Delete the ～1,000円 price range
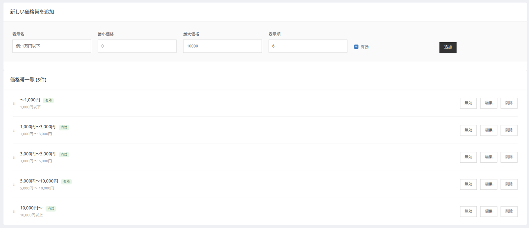The image size is (529, 228). (509, 103)
